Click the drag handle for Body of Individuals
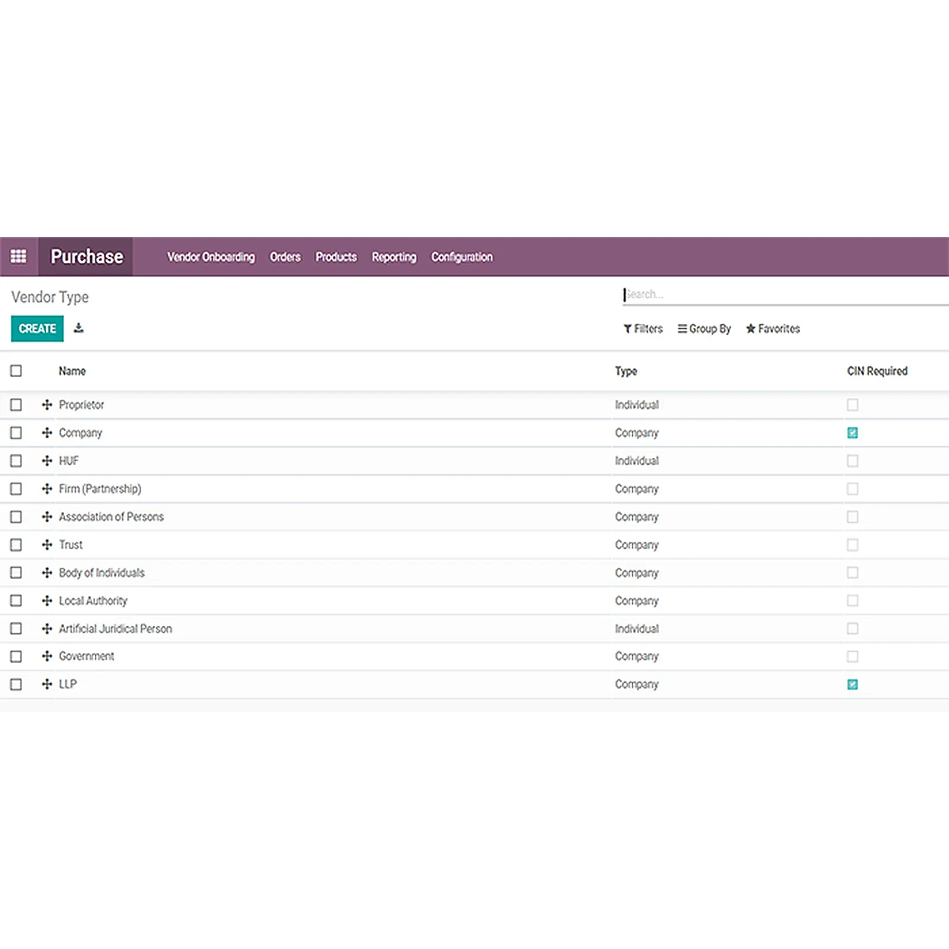Viewport: 949px width, 949px height. [x=47, y=572]
